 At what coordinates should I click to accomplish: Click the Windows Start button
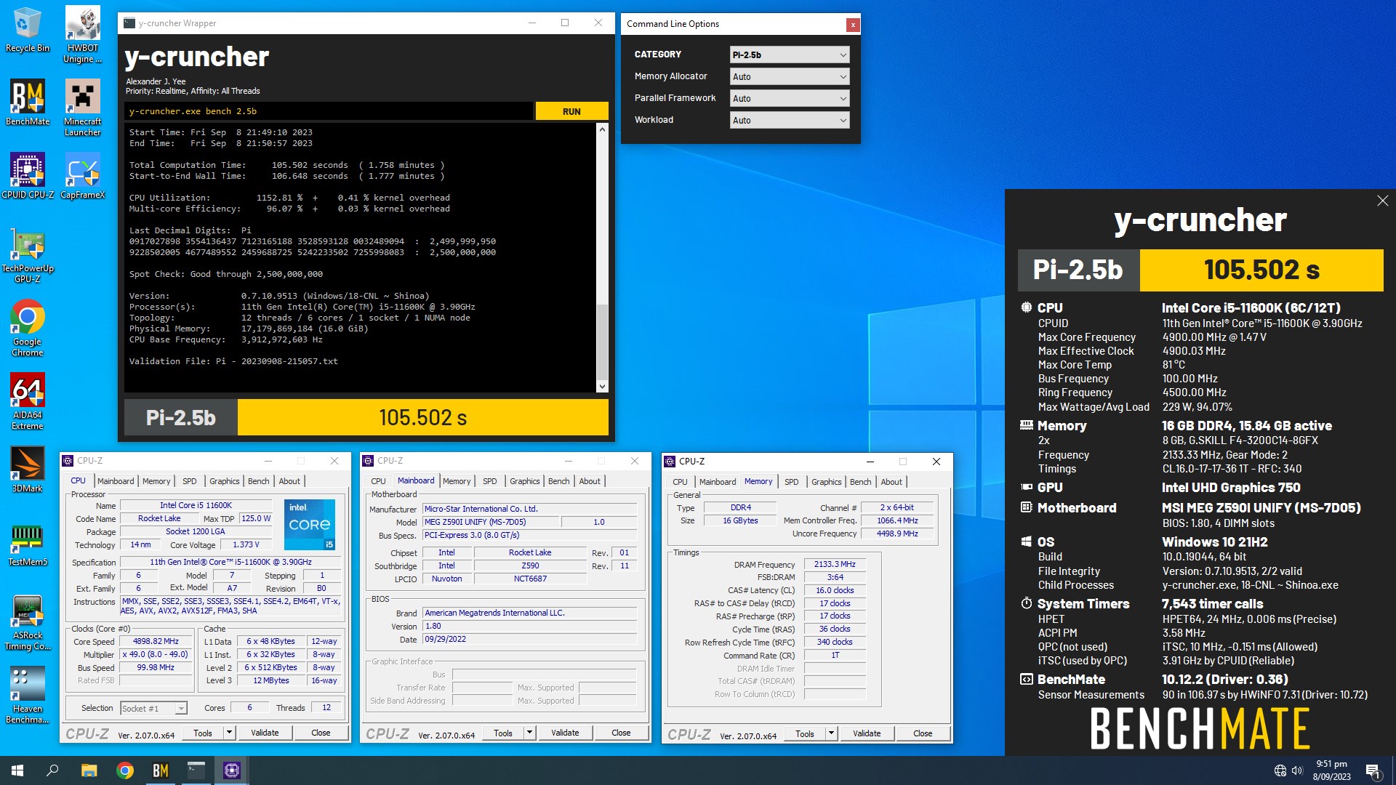click(x=17, y=770)
